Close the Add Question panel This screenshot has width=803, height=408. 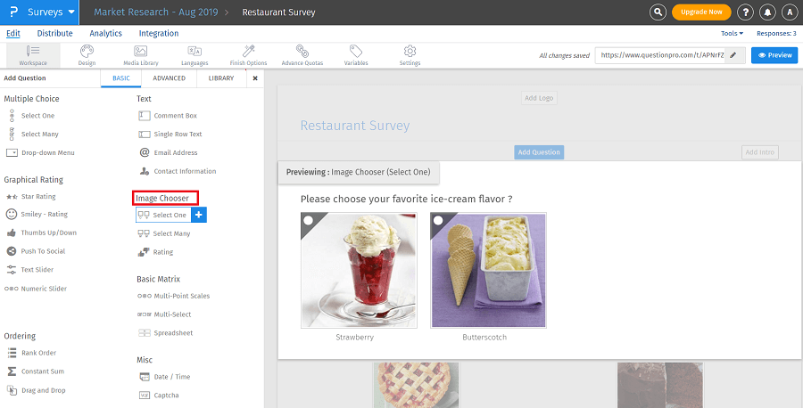[255, 78]
